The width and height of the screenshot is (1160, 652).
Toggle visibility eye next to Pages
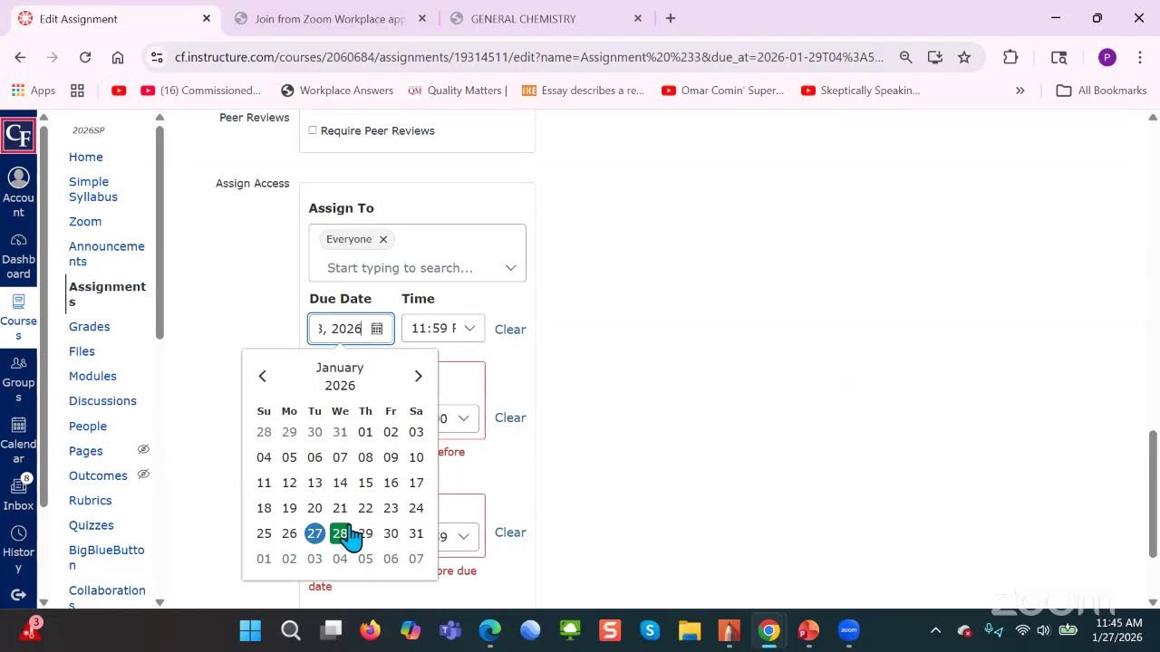143,449
